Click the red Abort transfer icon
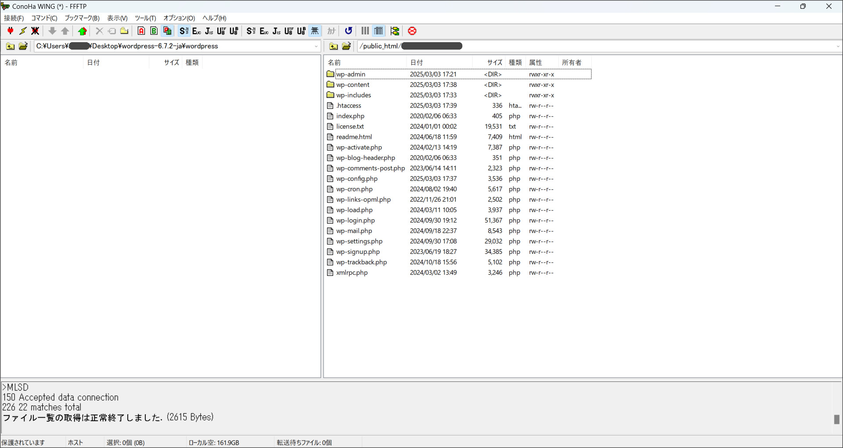843x448 pixels. pyautogui.click(x=412, y=31)
